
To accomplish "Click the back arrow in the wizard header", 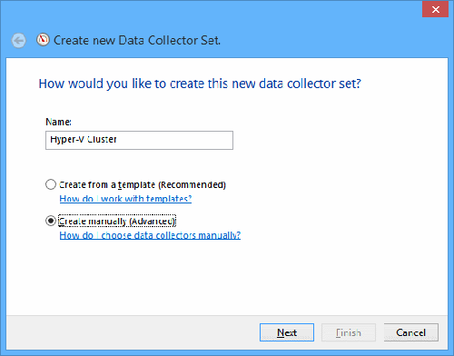I will click(x=19, y=41).
